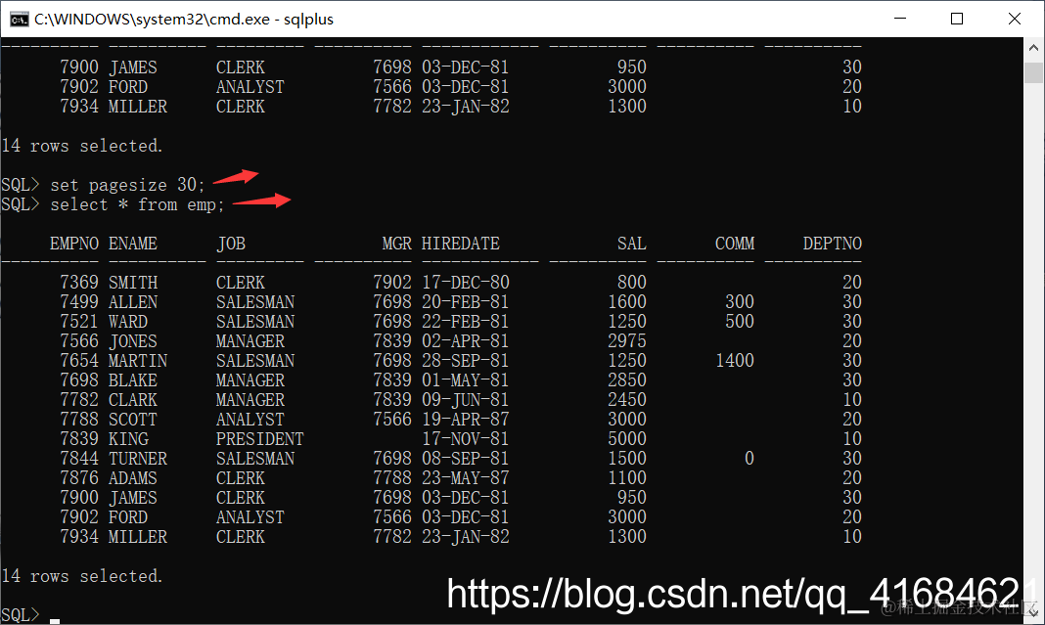Click employee name JONES
This screenshot has height=625, width=1045.
tap(133, 341)
